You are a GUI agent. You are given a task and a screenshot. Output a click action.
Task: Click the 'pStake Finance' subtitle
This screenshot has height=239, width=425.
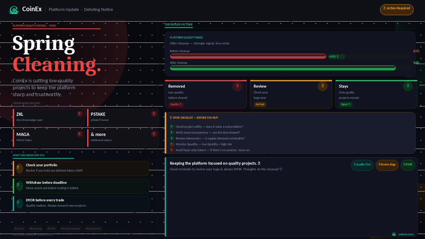100,120
